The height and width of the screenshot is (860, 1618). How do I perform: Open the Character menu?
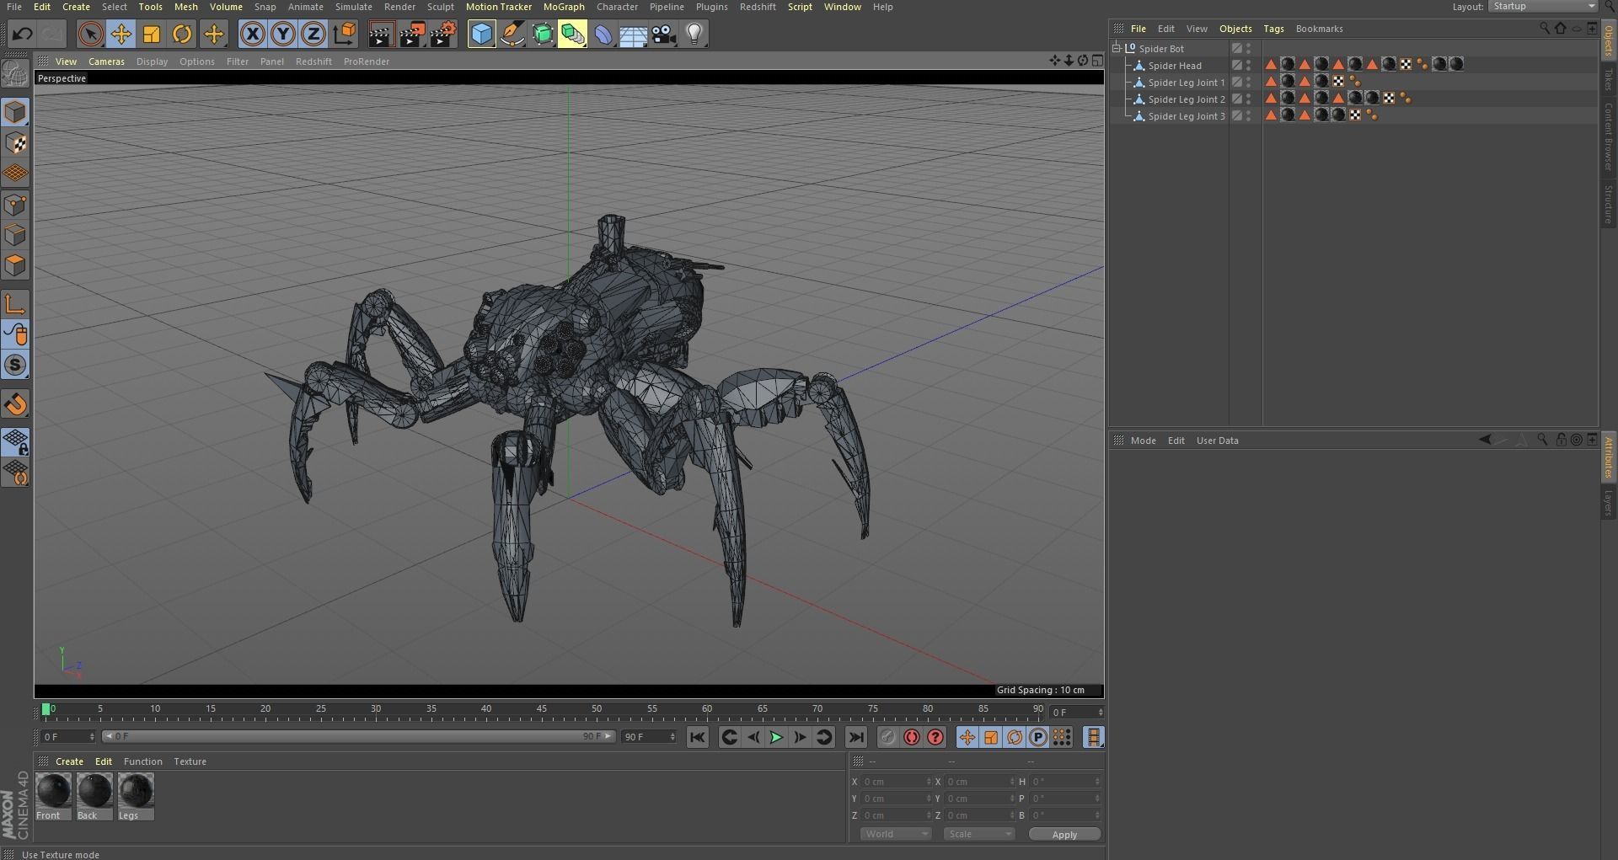(617, 7)
